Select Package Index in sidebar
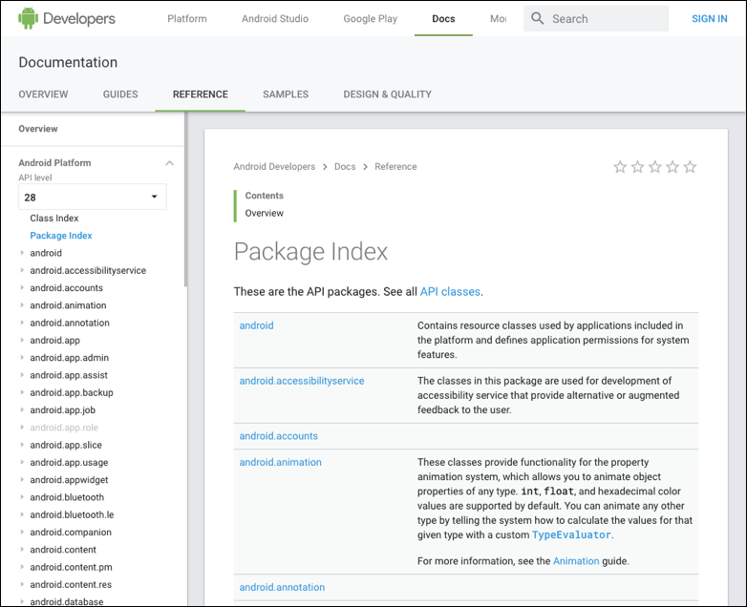 click(61, 236)
